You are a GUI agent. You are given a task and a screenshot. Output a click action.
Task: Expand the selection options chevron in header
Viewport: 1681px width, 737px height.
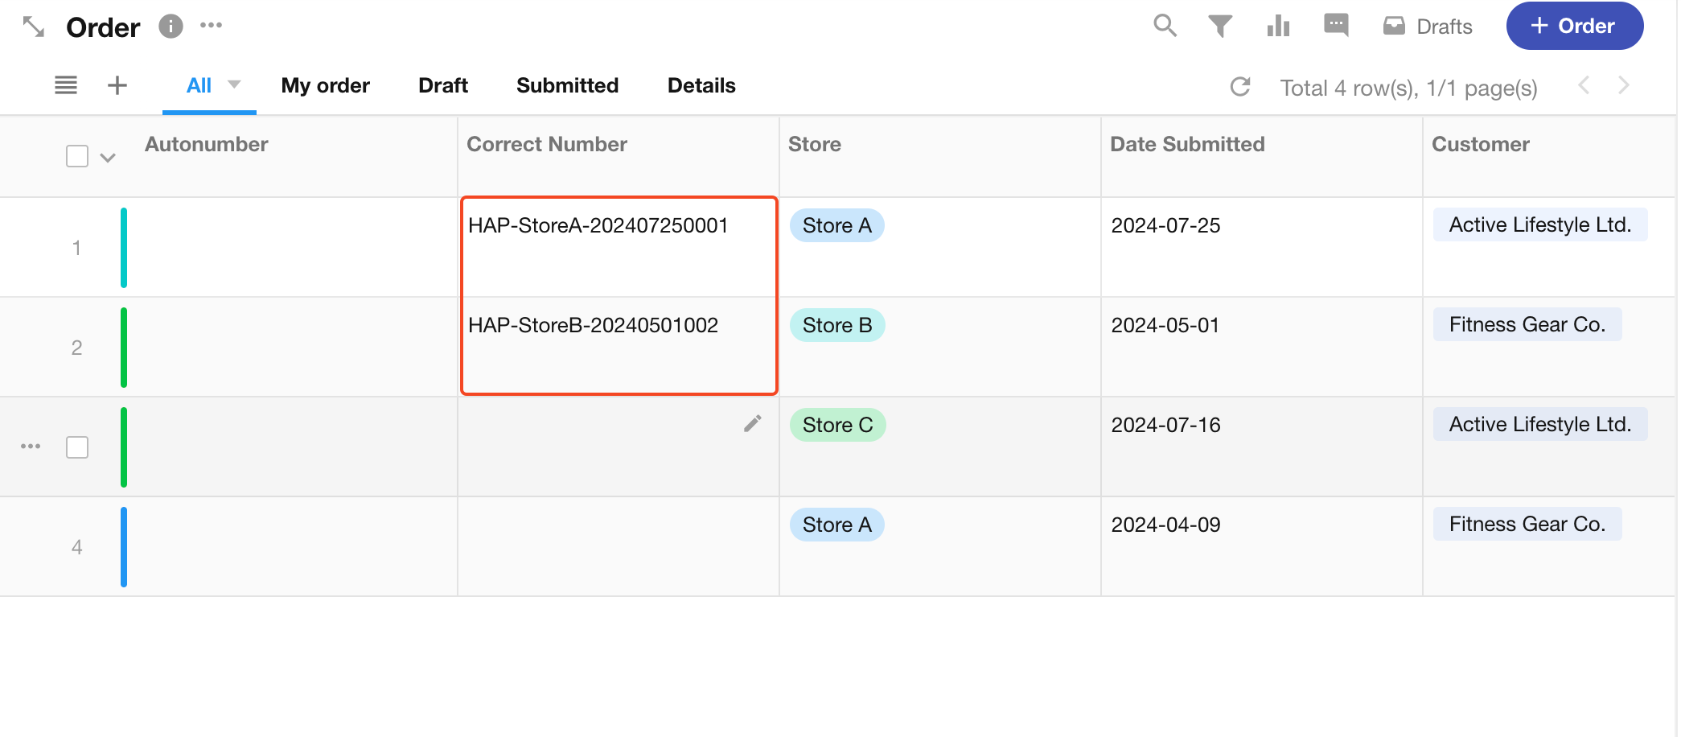(108, 158)
